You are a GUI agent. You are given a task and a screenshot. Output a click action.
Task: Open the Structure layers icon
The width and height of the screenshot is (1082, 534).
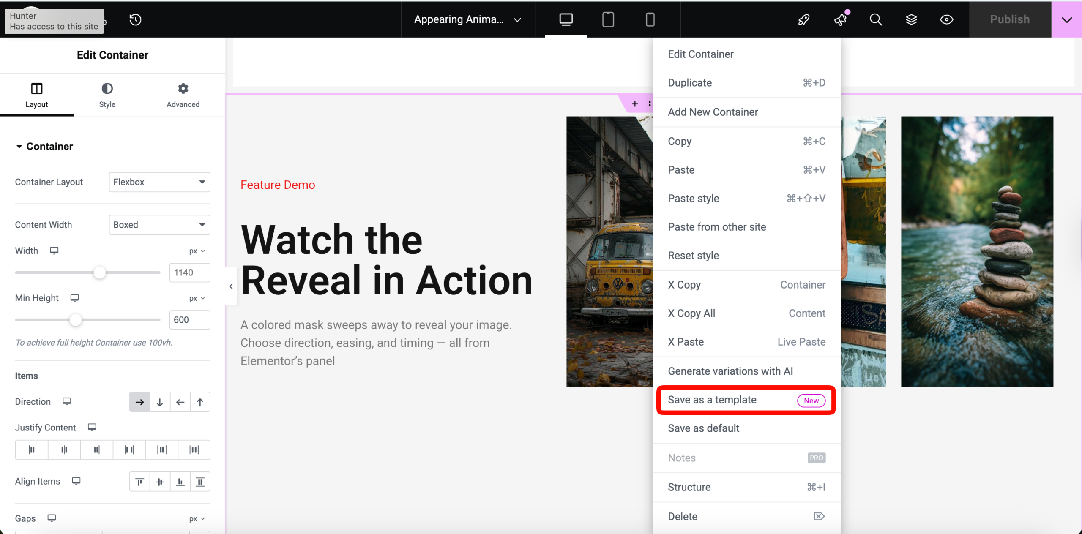(x=911, y=19)
